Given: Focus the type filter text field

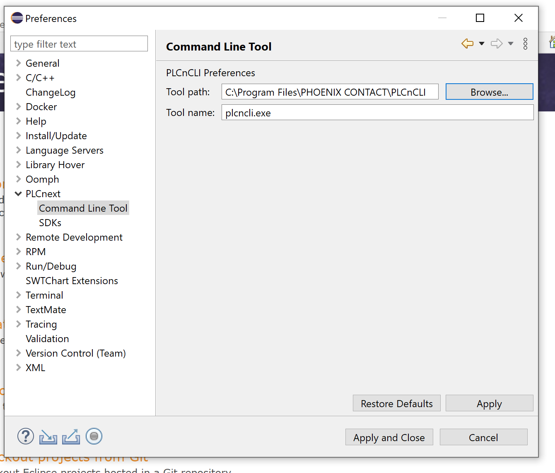Looking at the screenshot, I should [79, 44].
